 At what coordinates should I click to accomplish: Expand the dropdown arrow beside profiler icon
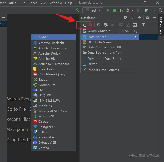(133, 10)
